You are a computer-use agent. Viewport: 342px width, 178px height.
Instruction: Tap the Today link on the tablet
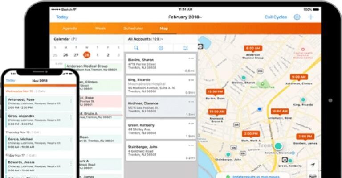[62, 17]
